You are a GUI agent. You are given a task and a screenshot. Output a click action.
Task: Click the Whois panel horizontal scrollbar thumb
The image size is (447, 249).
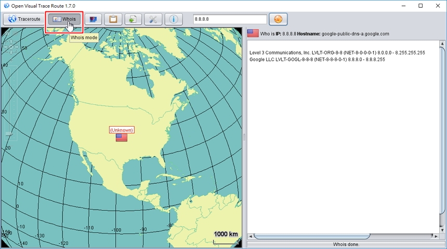(311, 236)
